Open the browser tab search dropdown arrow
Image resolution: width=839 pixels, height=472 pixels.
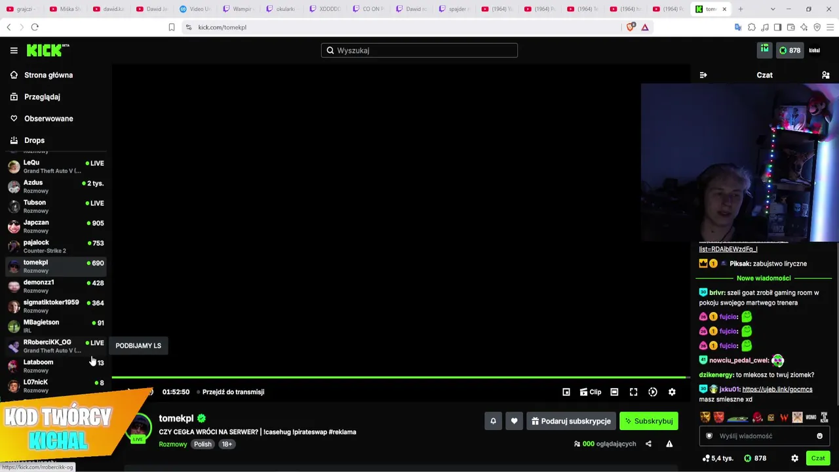(x=773, y=9)
